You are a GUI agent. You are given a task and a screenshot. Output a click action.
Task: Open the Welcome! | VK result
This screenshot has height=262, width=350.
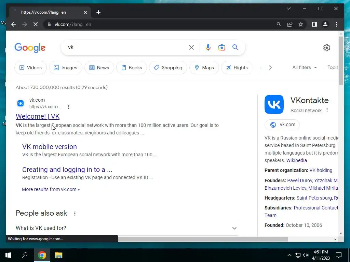click(38, 116)
